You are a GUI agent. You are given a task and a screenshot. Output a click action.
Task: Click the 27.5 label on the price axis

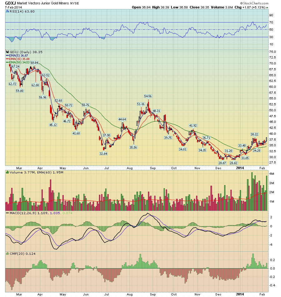click(273, 162)
